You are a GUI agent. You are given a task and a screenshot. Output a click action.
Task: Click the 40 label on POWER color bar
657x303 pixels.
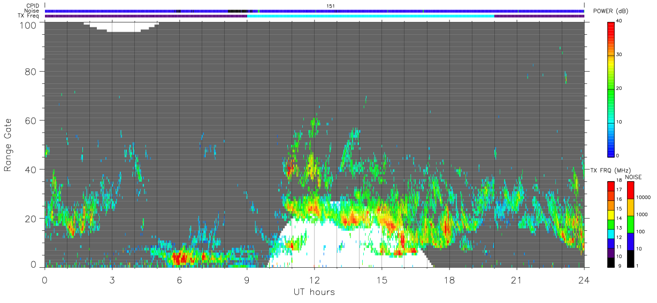coord(620,21)
